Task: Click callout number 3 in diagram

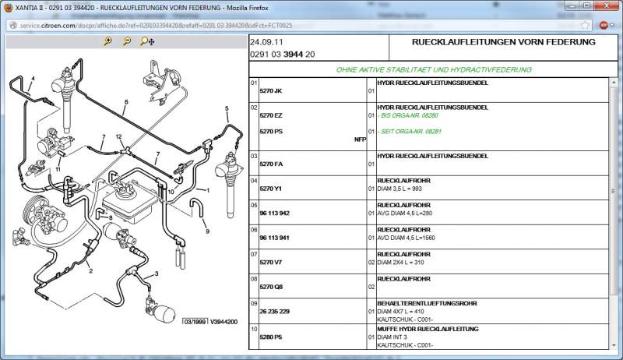Action: [157, 274]
